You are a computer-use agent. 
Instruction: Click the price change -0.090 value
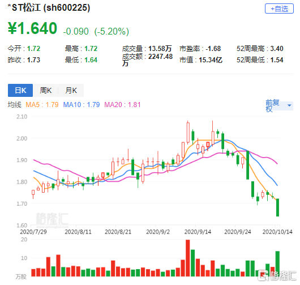tap(76, 31)
